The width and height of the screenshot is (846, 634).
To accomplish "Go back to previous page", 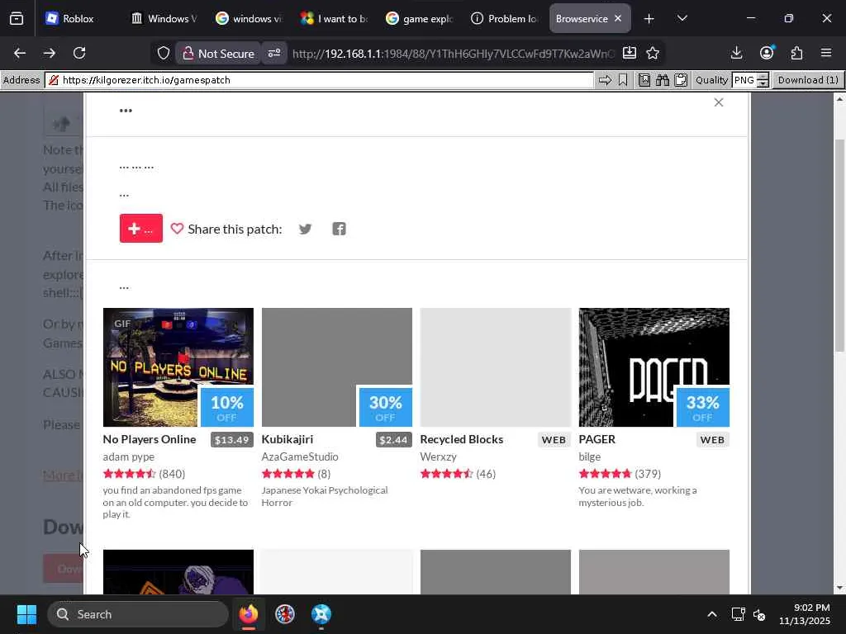I will (20, 53).
